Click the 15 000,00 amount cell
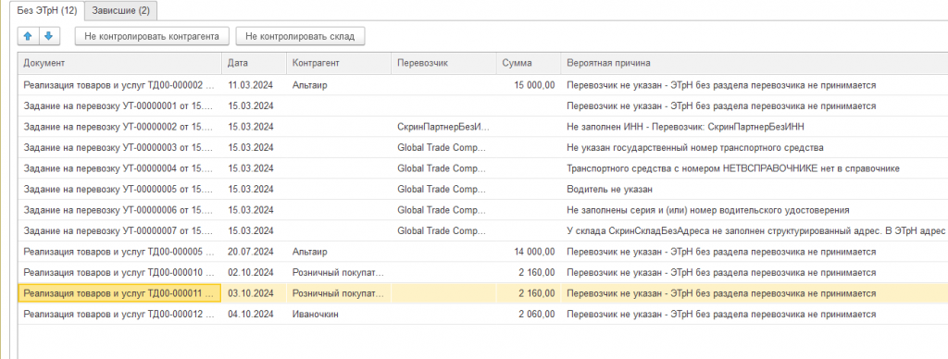The width and height of the screenshot is (948, 359). (x=529, y=85)
